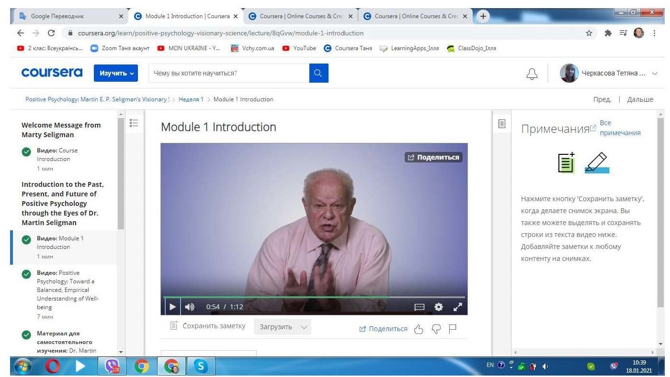Image resolution: width=670 pixels, height=377 pixels.
Task: Open the Vchy.com.ua bookmark
Action: [252, 48]
